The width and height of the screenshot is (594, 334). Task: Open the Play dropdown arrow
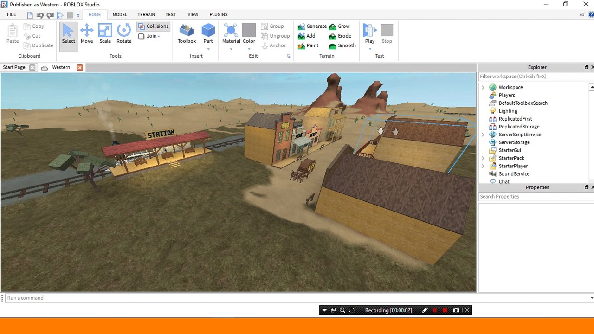coord(370,49)
